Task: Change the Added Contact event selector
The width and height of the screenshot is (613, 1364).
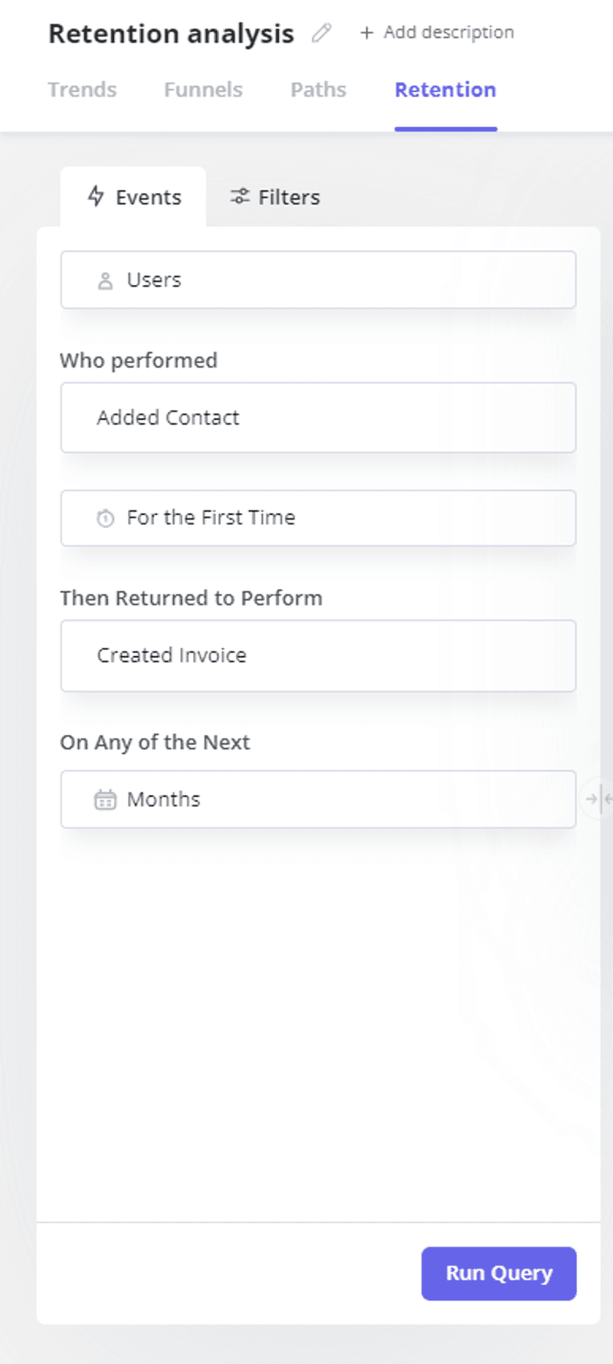Action: [318, 418]
